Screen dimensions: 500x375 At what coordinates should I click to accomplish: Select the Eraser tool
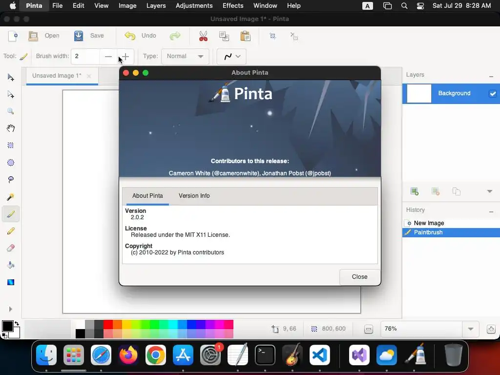[11, 248]
